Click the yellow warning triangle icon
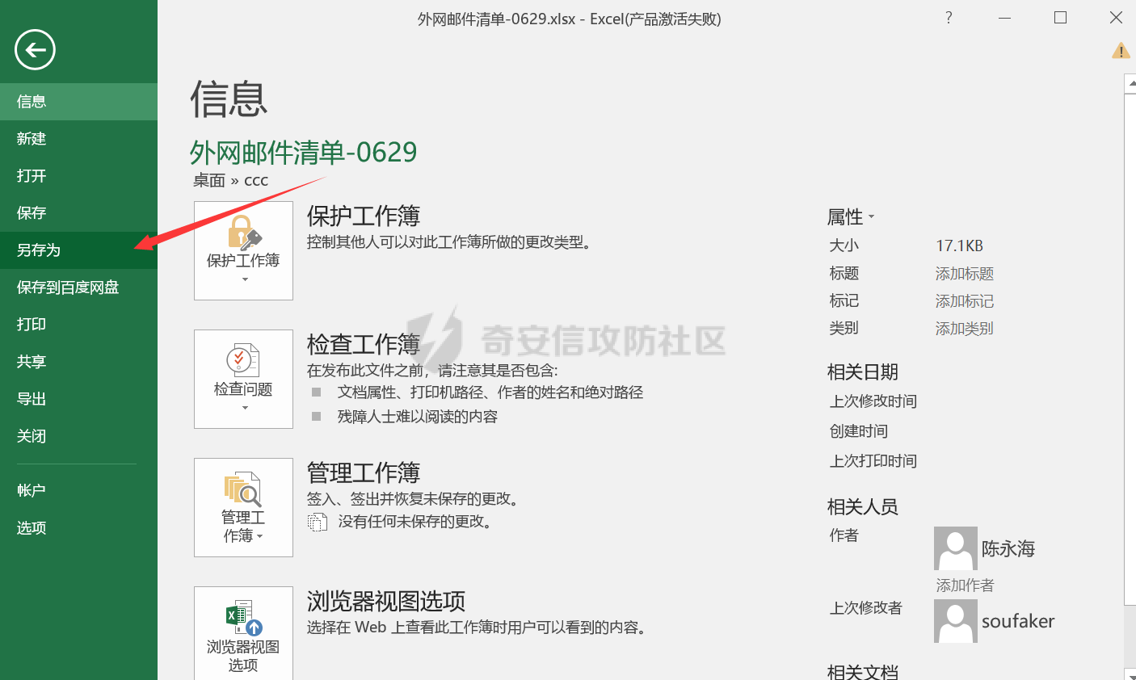The height and width of the screenshot is (680, 1136). pos(1121,51)
